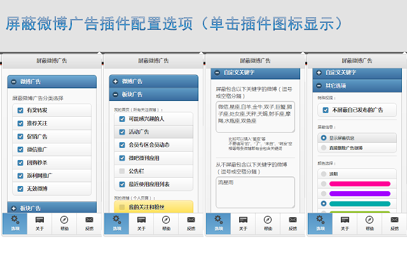Toggle the 促销广告 checkbox
Viewport: 407px width, 254px height.
click(20, 137)
